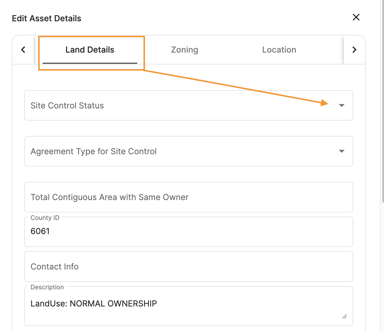Click the LandUse: NORMAL OWNERSHIP text
Image resolution: width=384 pixels, height=331 pixels.
pyautogui.click(x=94, y=304)
